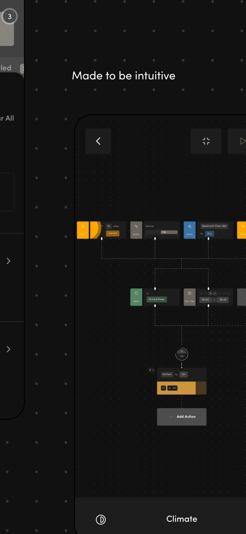Image resolution: width=246 pixels, height=534 pixels.
Task: Toggle the W (Wednesday) day button
Action: [x=210, y=293]
